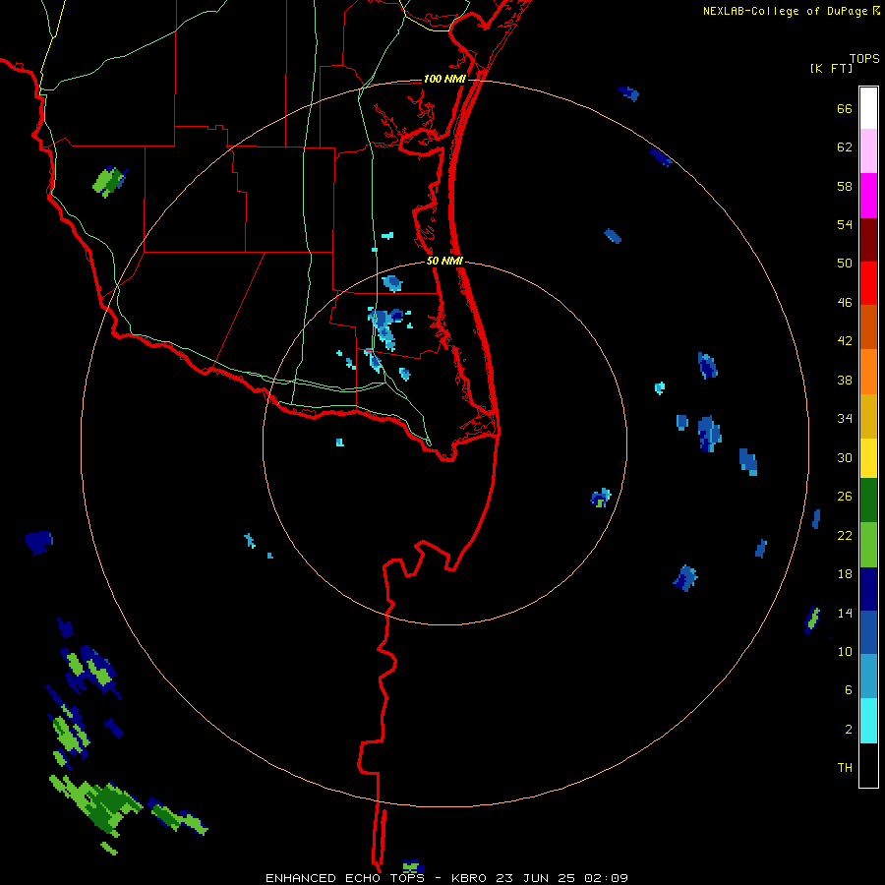The height and width of the screenshot is (885, 885).
Task: Click the dark red swatch between 50 and 54
Action: pos(868,239)
